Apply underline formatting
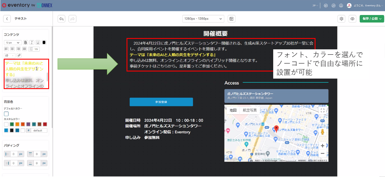Image resolution: width=385 pixels, height=177 pixels. point(38,42)
